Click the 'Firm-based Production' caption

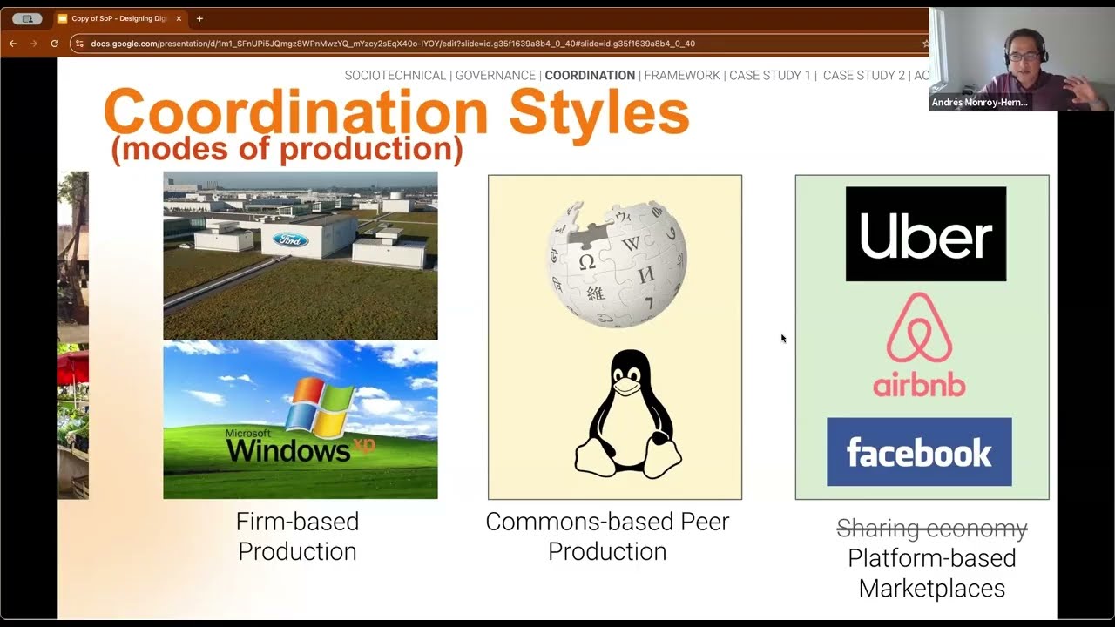[297, 536]
